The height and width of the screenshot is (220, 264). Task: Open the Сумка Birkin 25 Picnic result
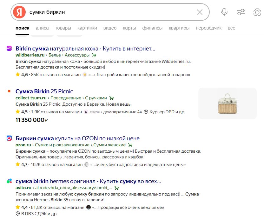44,91
